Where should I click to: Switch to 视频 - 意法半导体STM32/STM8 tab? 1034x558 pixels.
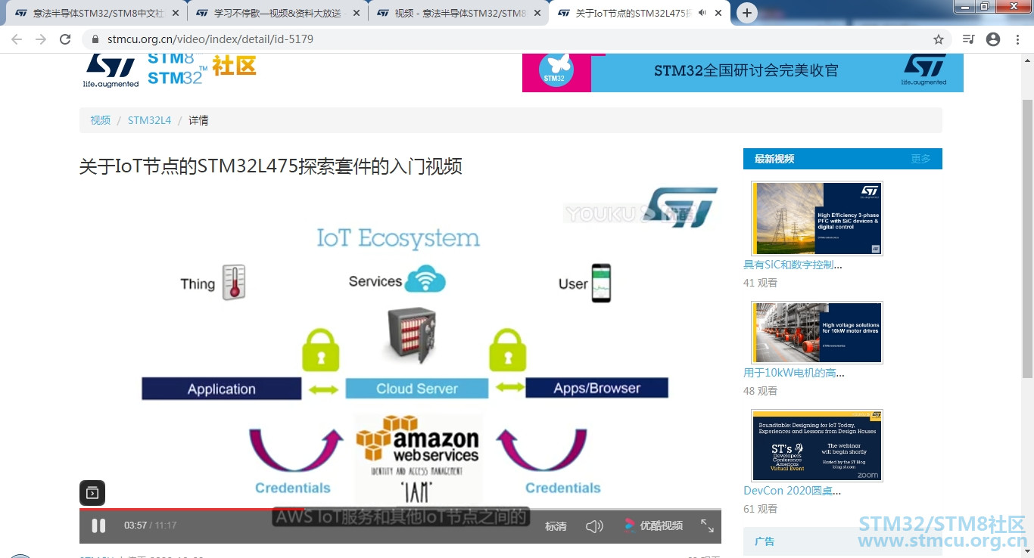(458, 14)
